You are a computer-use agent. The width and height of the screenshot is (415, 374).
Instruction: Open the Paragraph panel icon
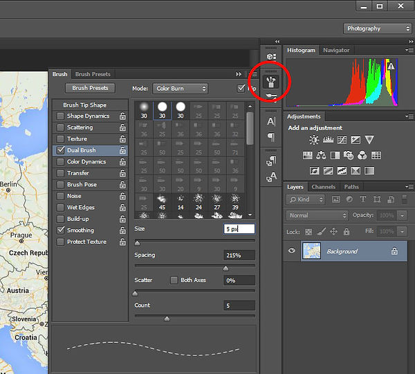click(x=270, y=137)
